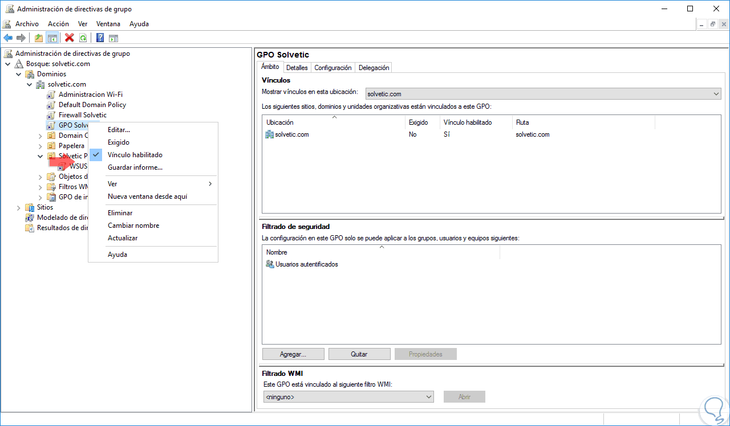Viewport: 730px width, 426px height.
Task: Click the Dominios folder icon
Action: (30, 74)
